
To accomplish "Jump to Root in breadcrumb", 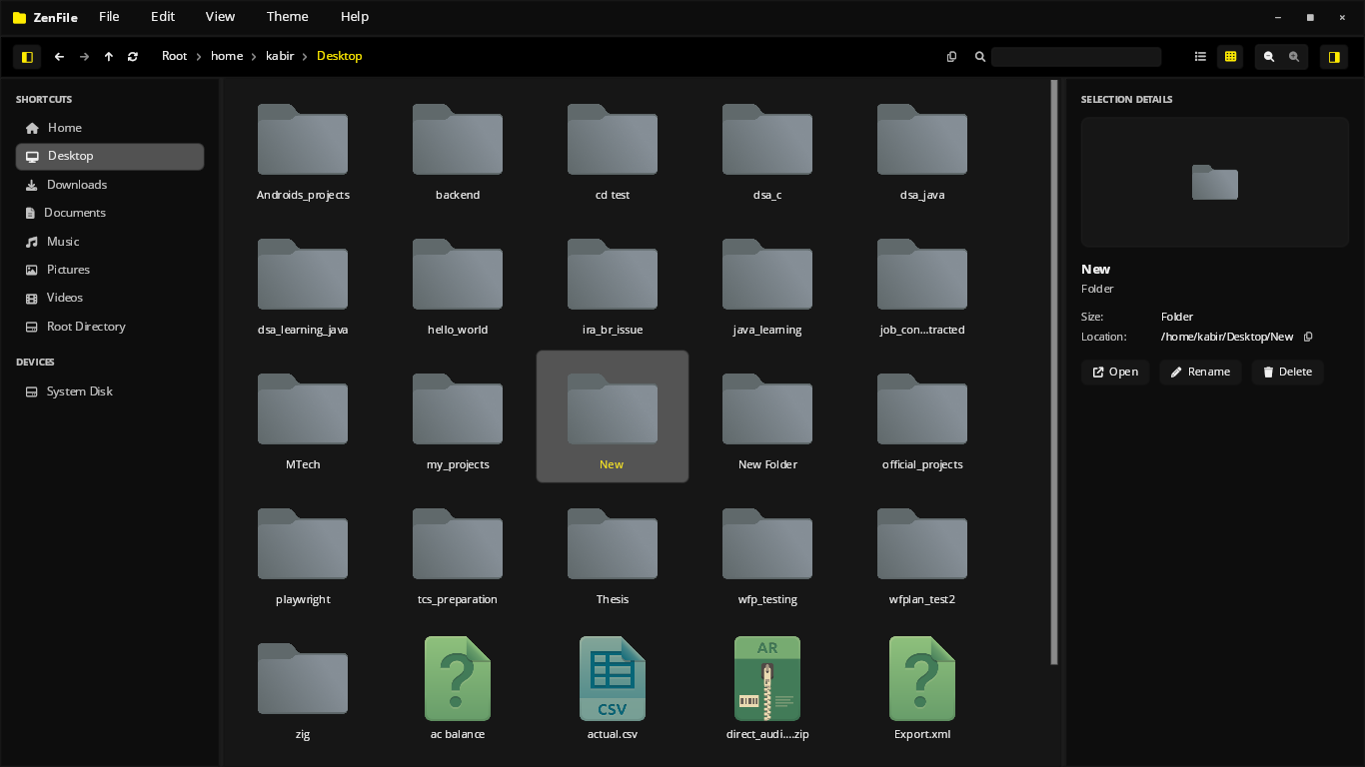I will [x=175, y=57].
